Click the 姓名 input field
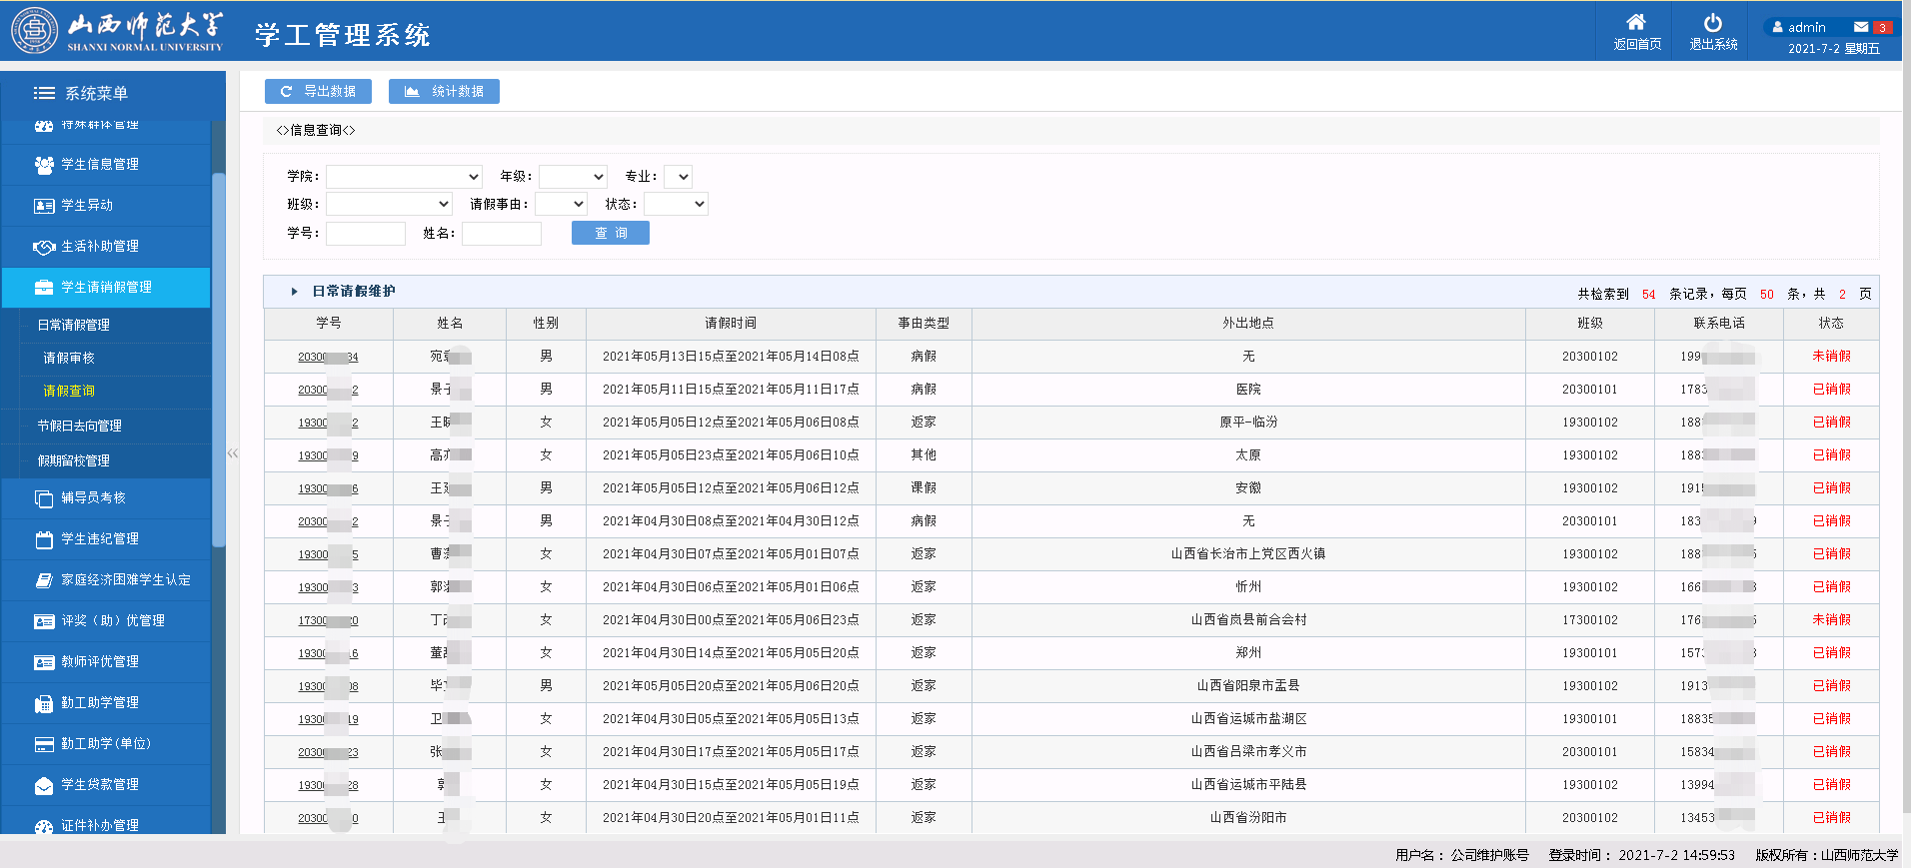Image resolution: width=1911 pixels, height=868 pixels. coord(502,234)
